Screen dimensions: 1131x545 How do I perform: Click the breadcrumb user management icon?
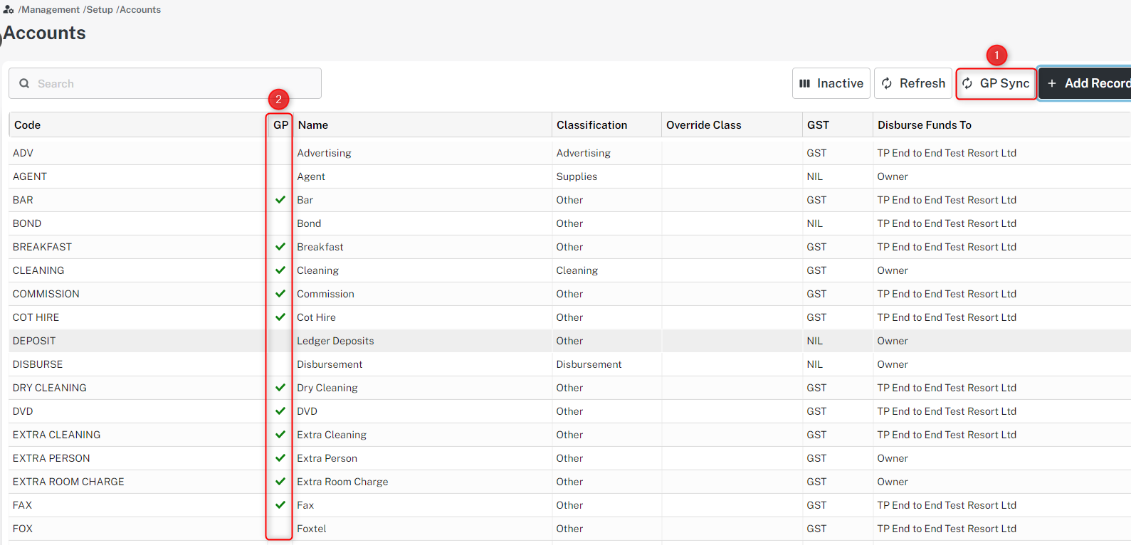click(9, 9)
